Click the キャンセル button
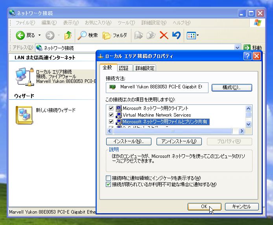Screen dimensions: 273x225 click(x=242, y=207)
